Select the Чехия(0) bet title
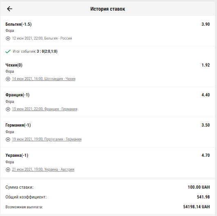This screenshot has height=216, width=217. 14,65
